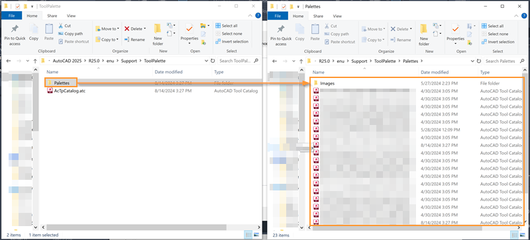Click Pin to Quick access in ToolPalette window
The height and width of the screenshot is (240, 530).
tap(15, 35)
